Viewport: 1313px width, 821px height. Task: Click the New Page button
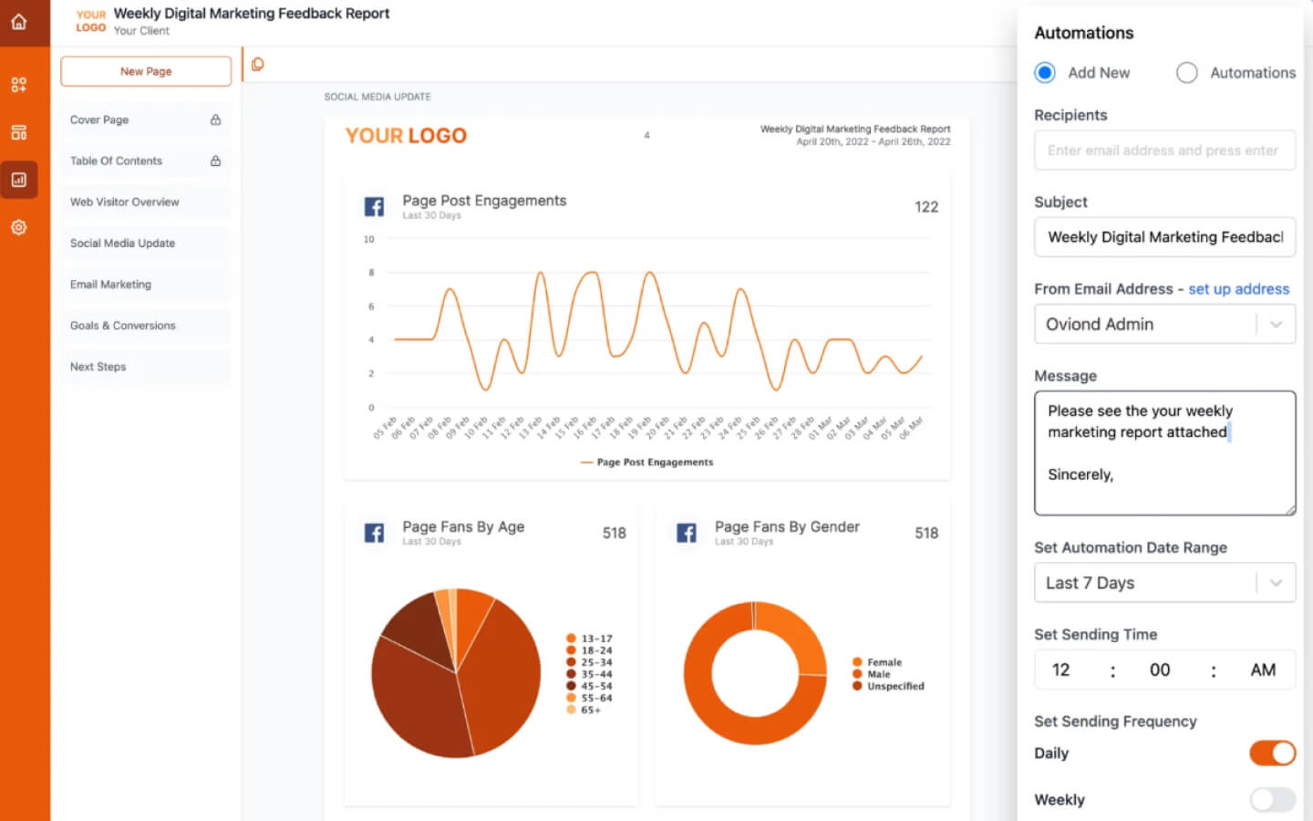pos(145,70)
